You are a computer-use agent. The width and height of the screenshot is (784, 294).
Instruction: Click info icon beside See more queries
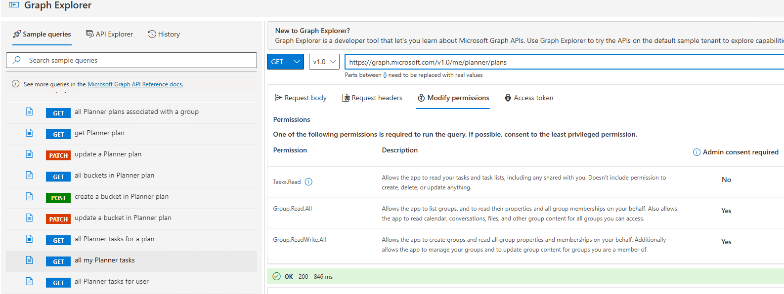pyautogui.click(x=16, y=84)
